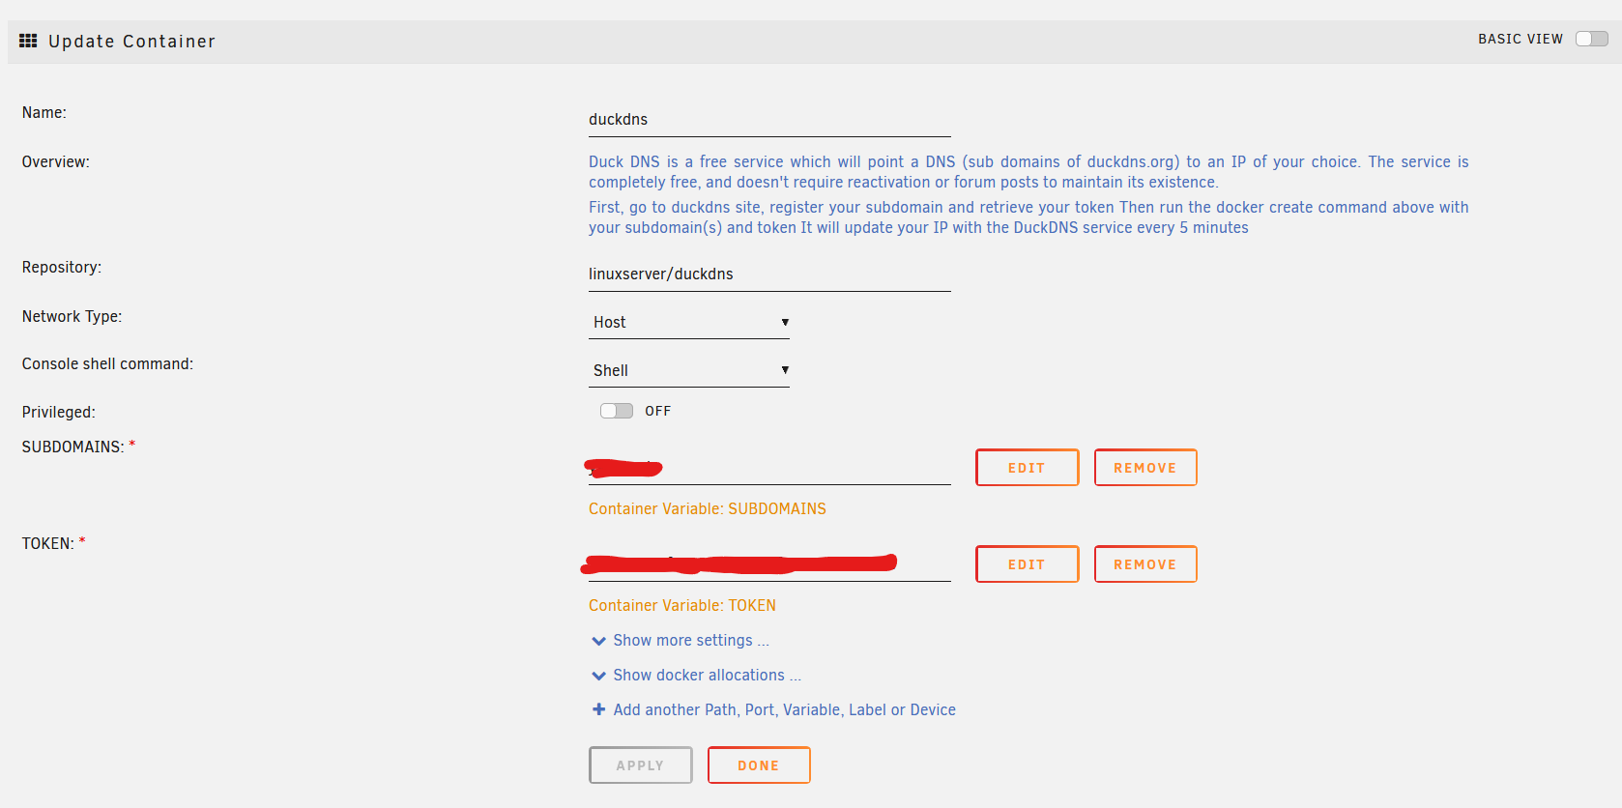
Task: Edit the SUBDOMAINS variable
Action: pyautogui.click(x=1027, y=468)
